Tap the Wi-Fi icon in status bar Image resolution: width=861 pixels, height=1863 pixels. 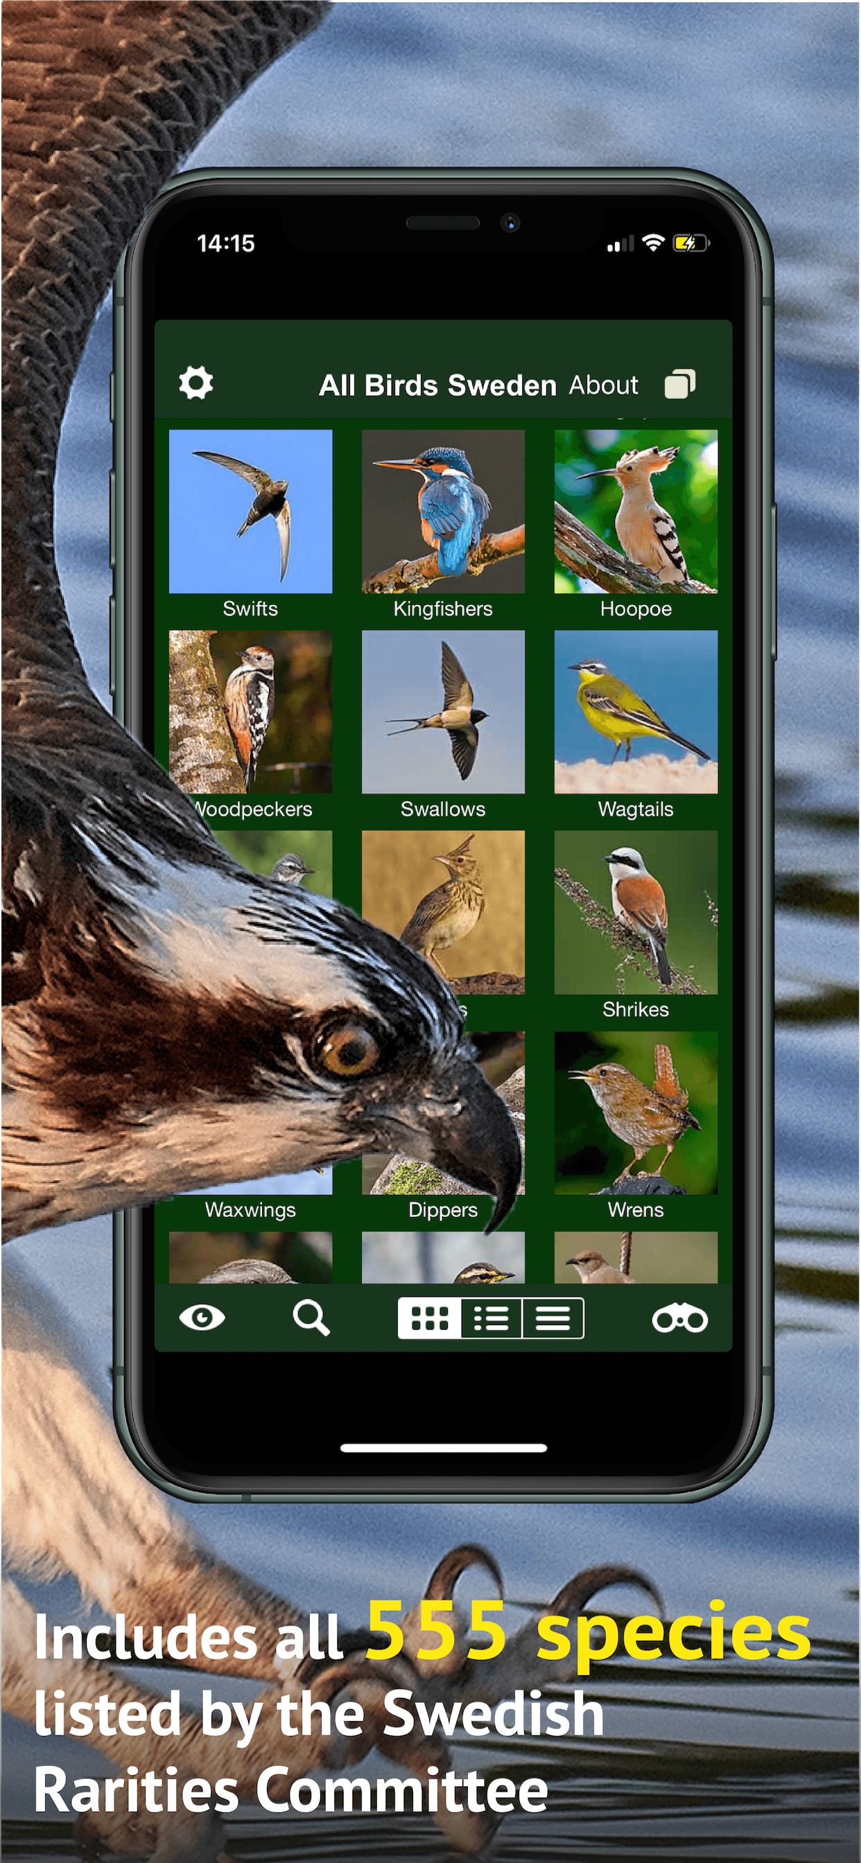pos(653,243)
